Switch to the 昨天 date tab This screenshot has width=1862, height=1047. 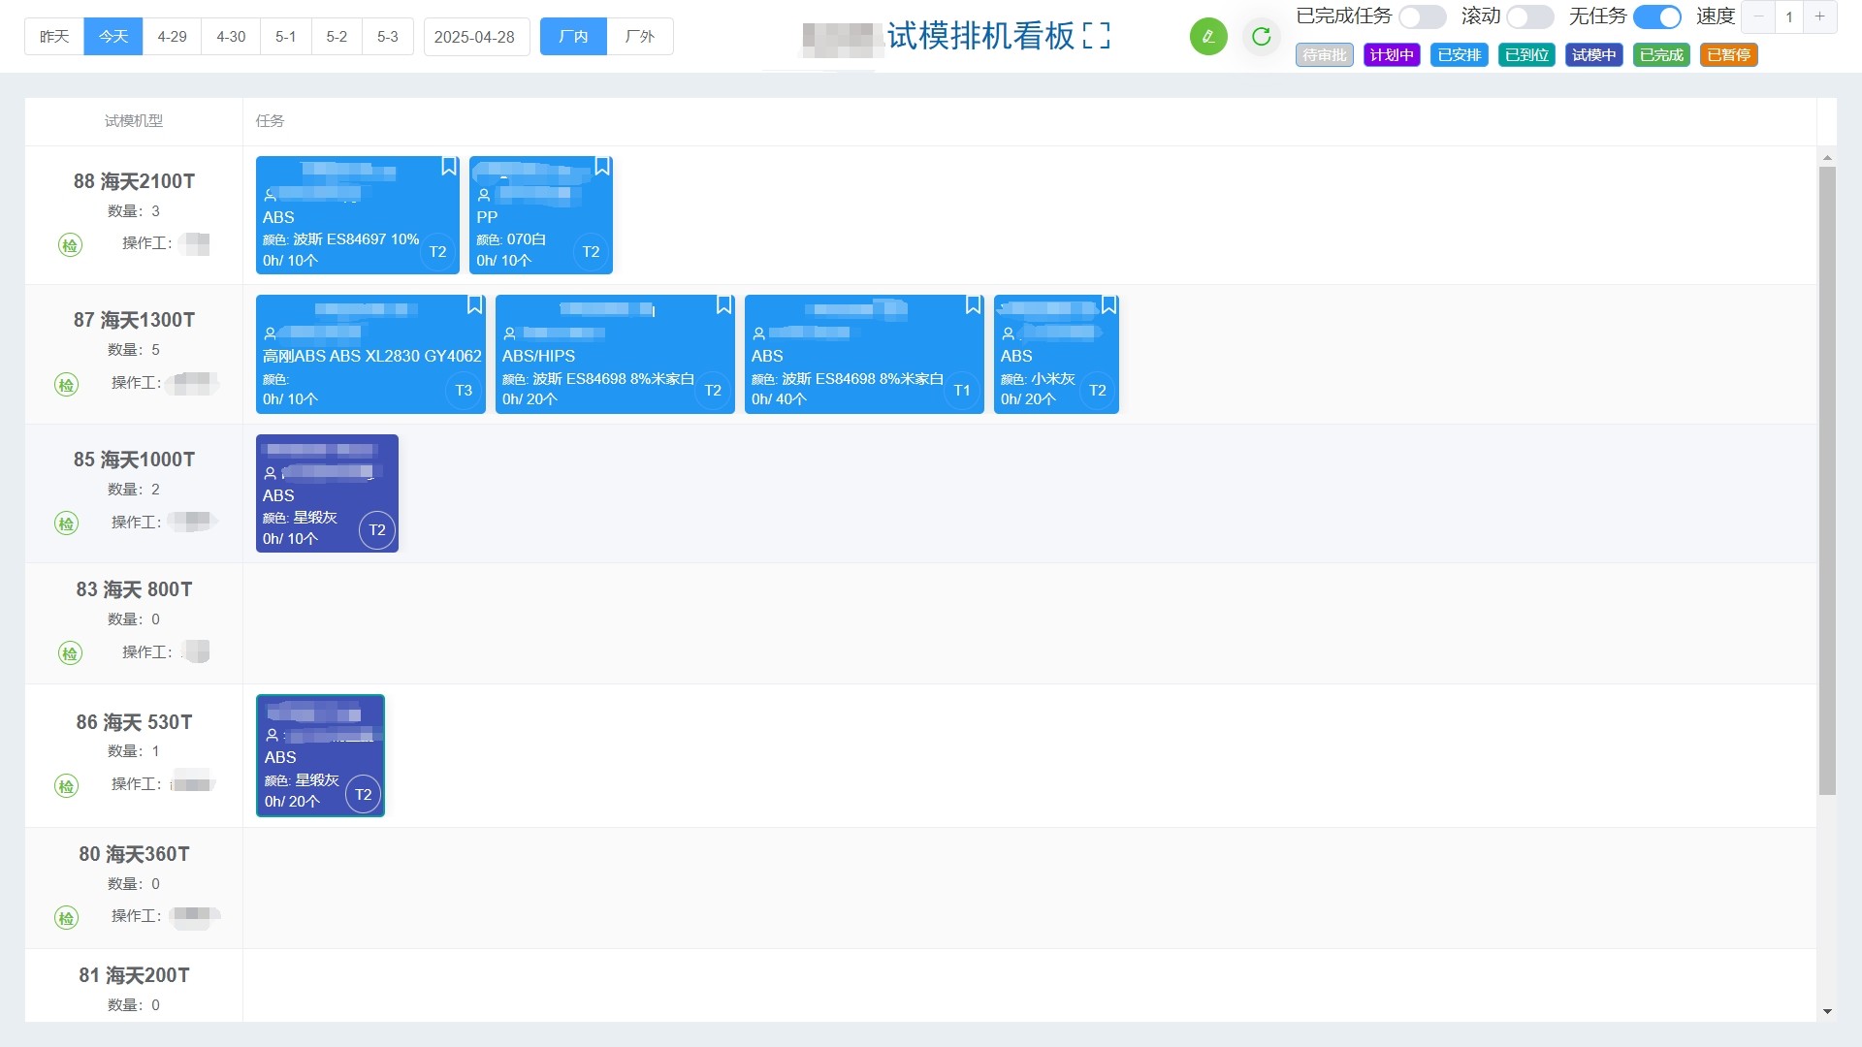(54, 37)
